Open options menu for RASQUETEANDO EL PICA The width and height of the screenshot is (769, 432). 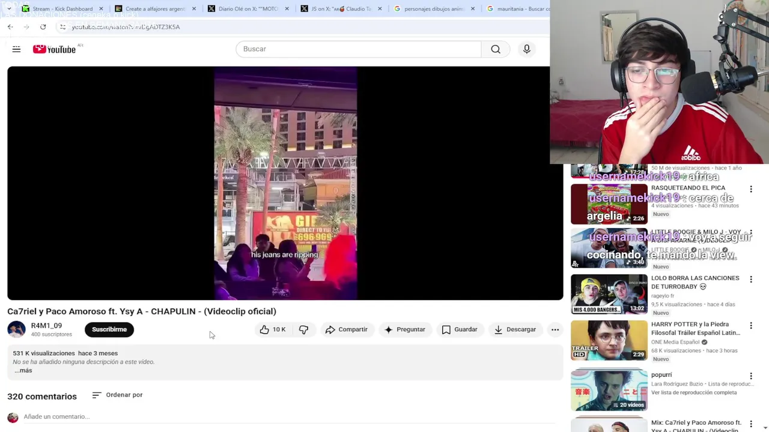pos(751,189)
